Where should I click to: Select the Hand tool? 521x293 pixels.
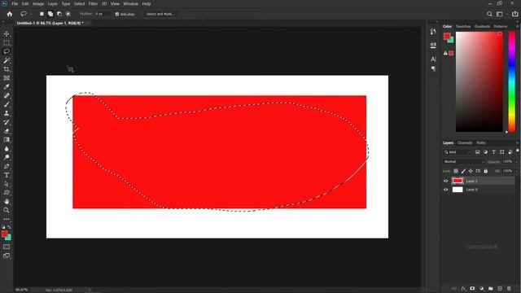click(x=7, y=201)
